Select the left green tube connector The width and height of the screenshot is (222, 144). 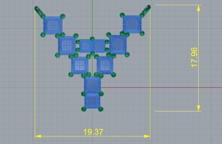point(40,12)
